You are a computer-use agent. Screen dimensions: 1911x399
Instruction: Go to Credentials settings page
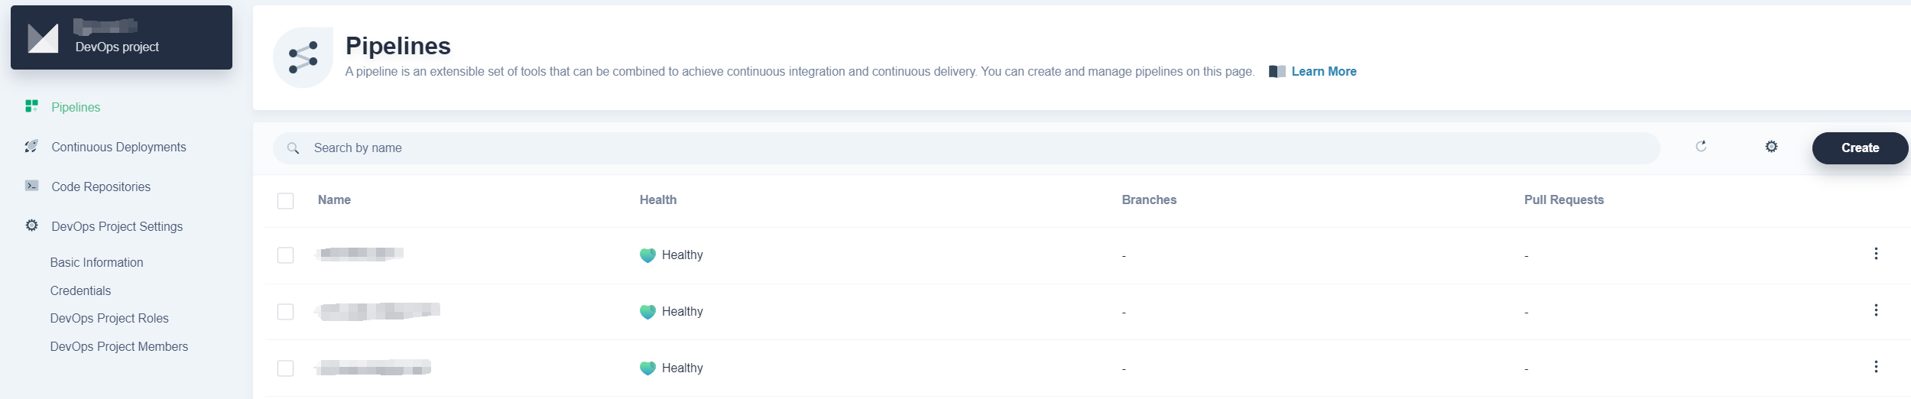click(x=80, y=290)
